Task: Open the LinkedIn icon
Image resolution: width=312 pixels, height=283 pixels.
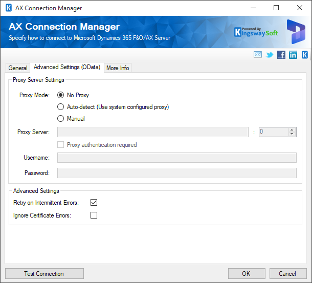Action: point(293,55)
